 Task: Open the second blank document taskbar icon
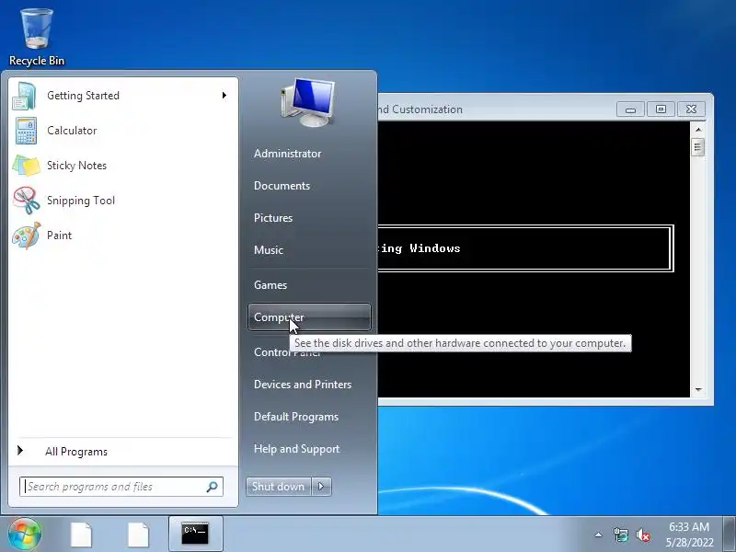point(139,535)
